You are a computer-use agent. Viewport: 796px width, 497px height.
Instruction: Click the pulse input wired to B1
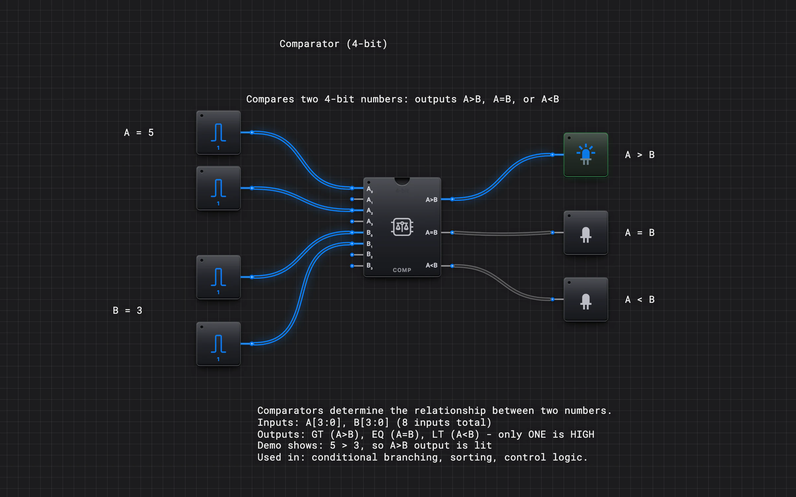click(x=218, y=344)
